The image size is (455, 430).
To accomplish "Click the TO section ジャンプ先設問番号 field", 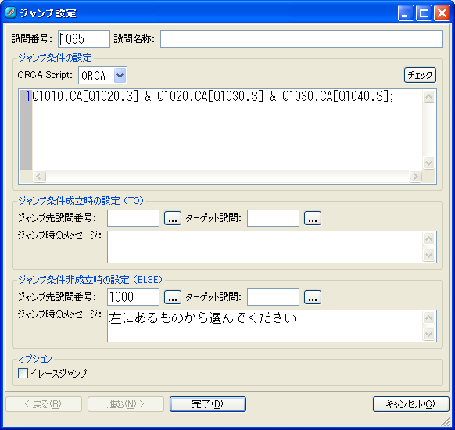I will 133,218.
